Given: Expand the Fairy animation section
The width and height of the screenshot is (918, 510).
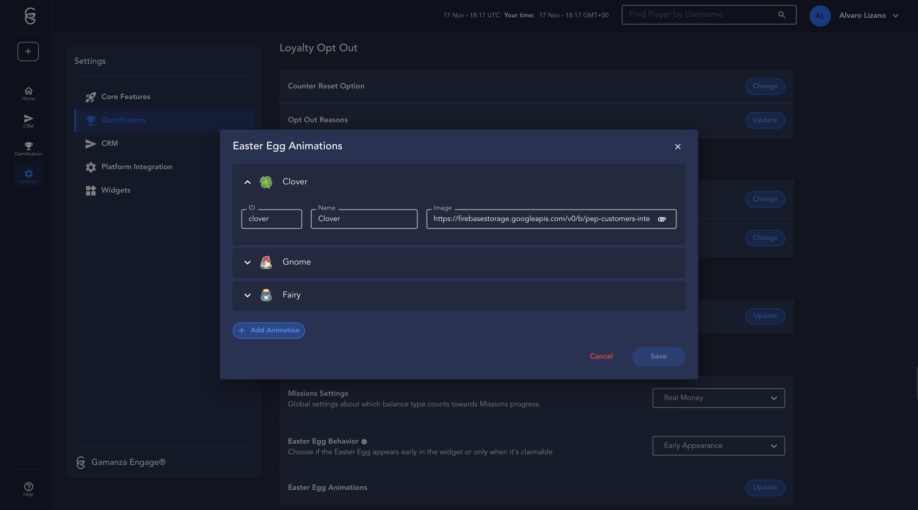Looking at the screenshot, I should pyautogui.click(x=247, y=295).
